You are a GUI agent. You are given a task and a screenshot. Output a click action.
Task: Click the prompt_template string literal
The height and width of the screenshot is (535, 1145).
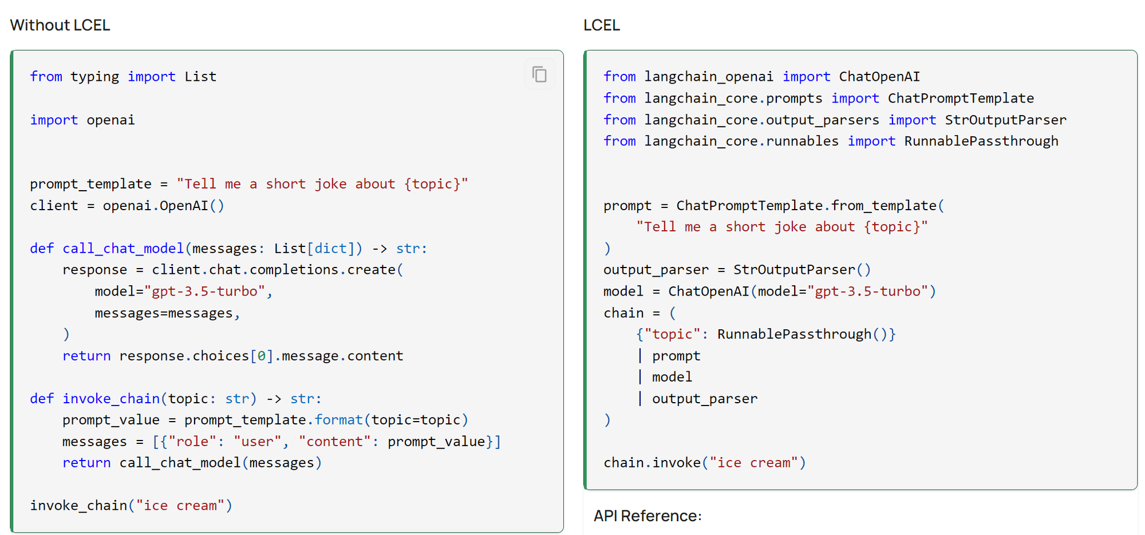[x=322, y=183]
